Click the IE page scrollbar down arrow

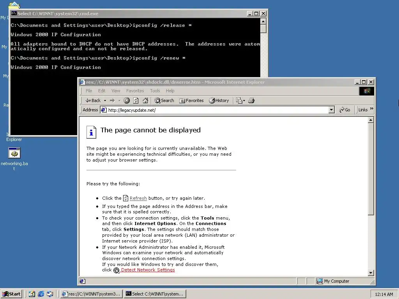[371, 273]
